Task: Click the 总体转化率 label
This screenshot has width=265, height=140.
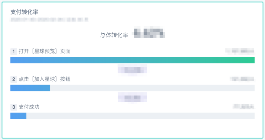Action: point(114,35)
